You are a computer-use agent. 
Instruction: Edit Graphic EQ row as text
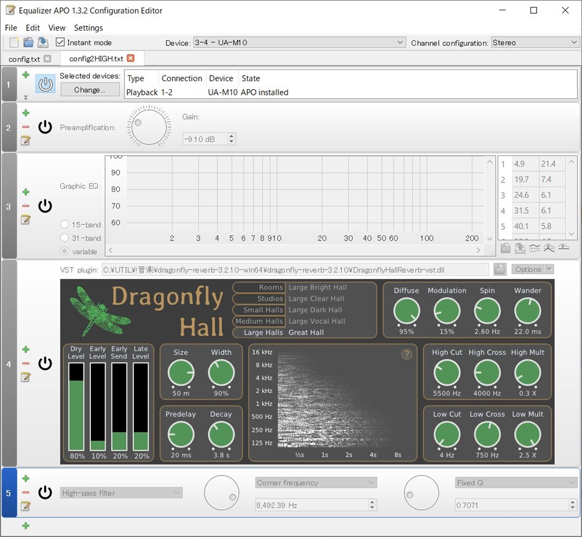tap(25, 220)
